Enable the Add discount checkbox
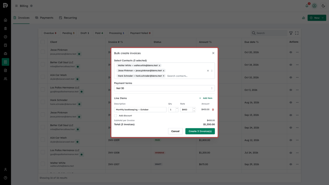Viewport: 329px width, 185px height. tap(116, 116)
